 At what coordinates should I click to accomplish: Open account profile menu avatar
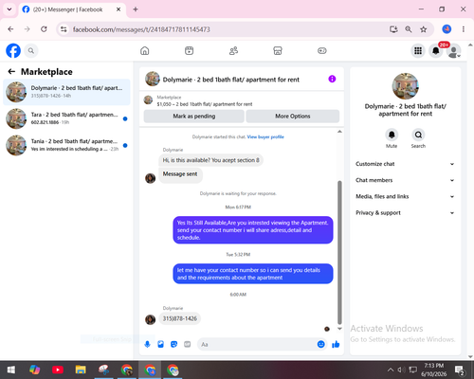(x=453, y=51)
